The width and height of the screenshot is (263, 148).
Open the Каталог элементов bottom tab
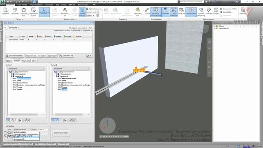pyautogui.click(x=11, y=144)
